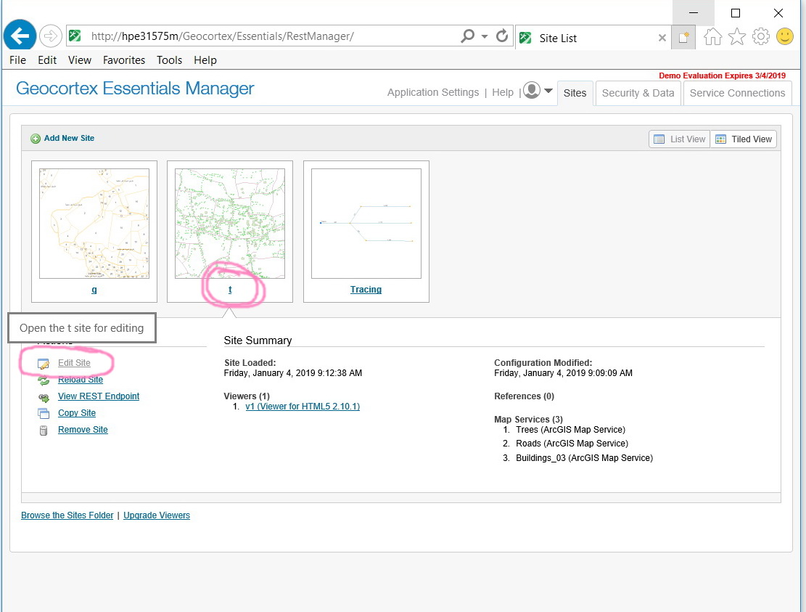Open the Tools menu
806x612 pixels.
[x=169, y=60]
